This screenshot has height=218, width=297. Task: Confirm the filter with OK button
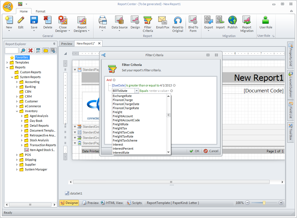[195, 151]
